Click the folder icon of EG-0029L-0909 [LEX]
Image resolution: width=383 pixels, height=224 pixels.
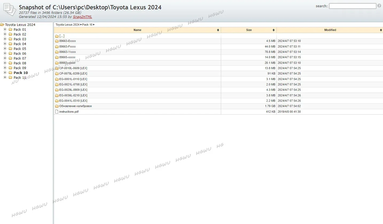point(57,90)
